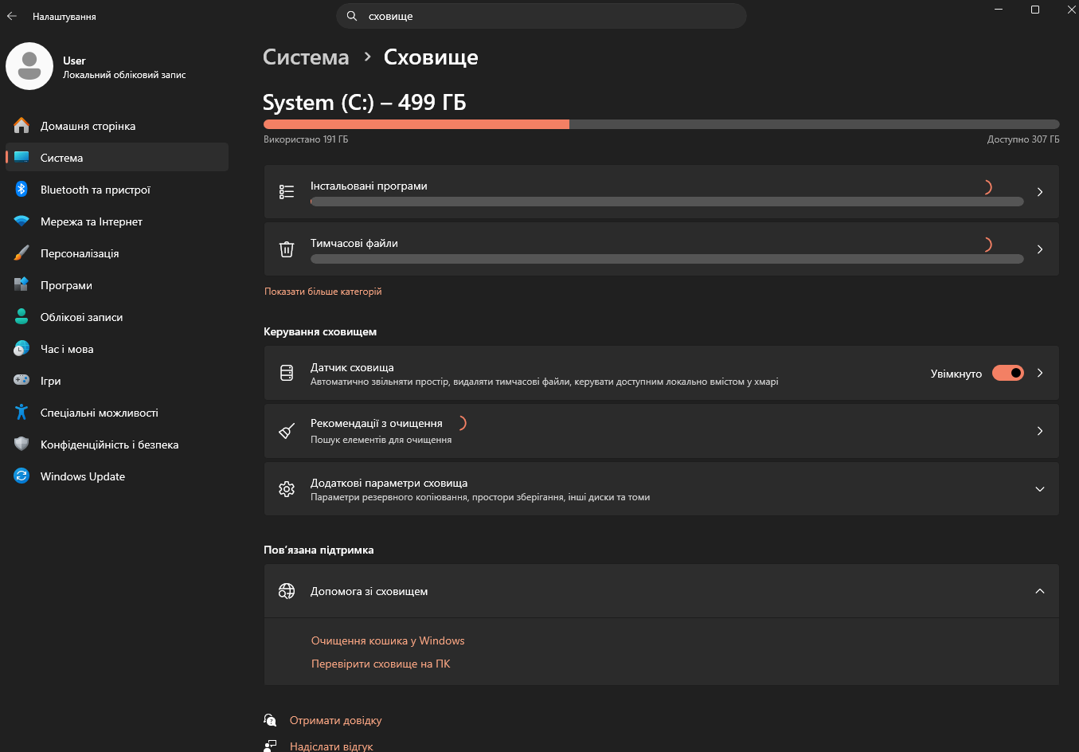
Task: Open Персоналізація settings
Action: (117, 253)
